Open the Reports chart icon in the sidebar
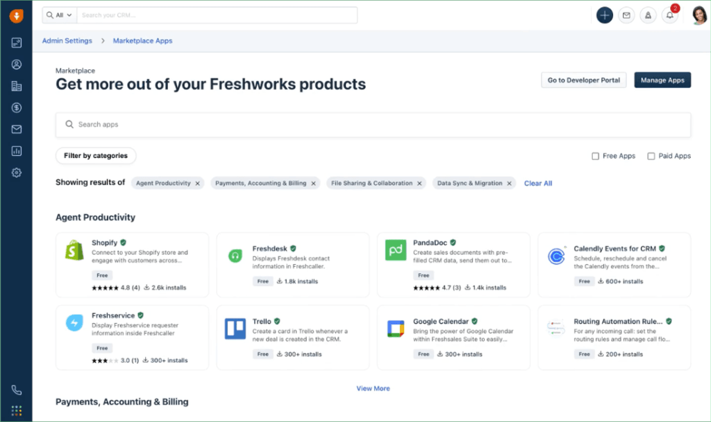This screenshot has height=422, width=711. (17, 151)
